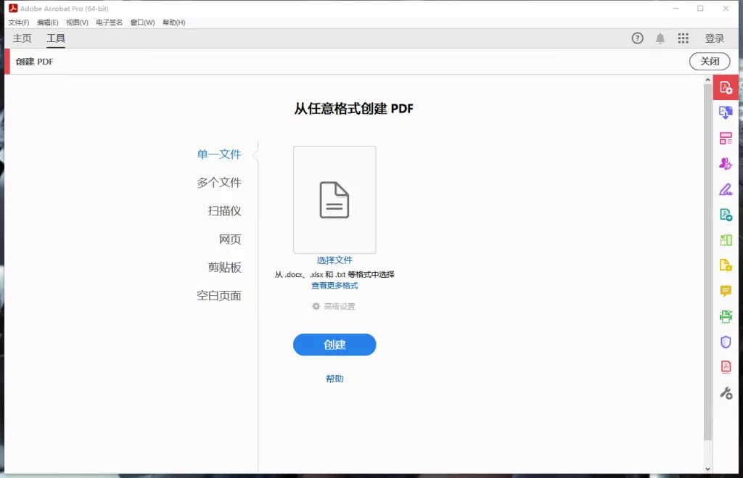Open the 帮助(H) menu
Viewport: 743px width, 478px height.
tap(173, 22)
